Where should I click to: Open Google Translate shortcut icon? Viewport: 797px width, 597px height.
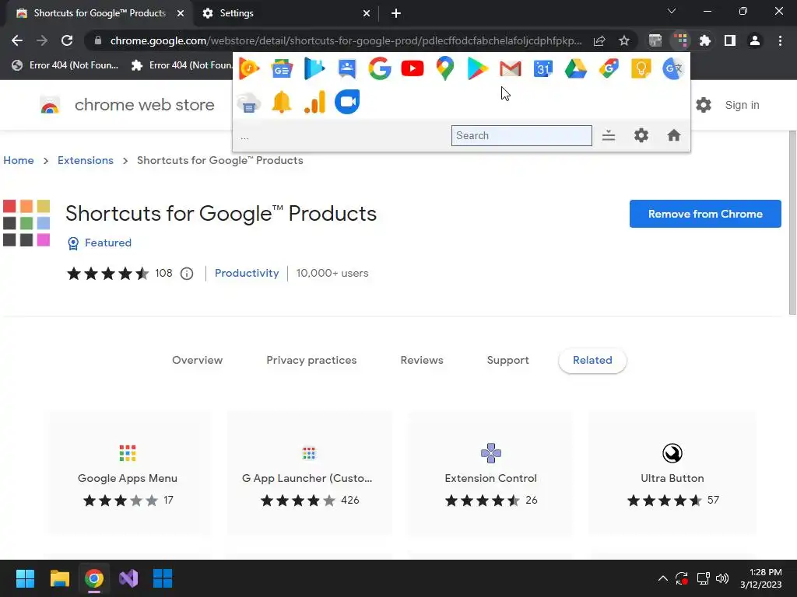(673, 69)
